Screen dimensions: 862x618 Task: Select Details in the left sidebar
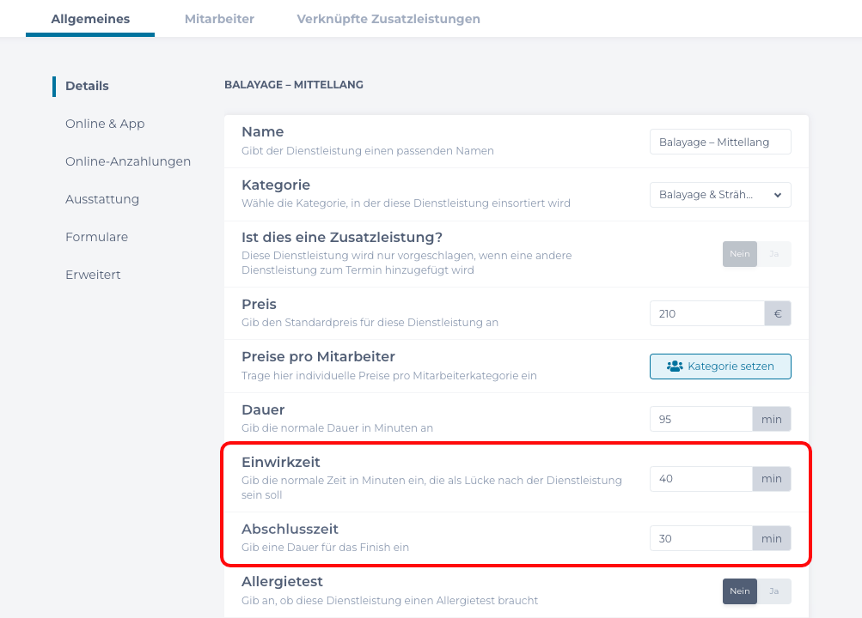pyautogui.click(x=88, y=86)
